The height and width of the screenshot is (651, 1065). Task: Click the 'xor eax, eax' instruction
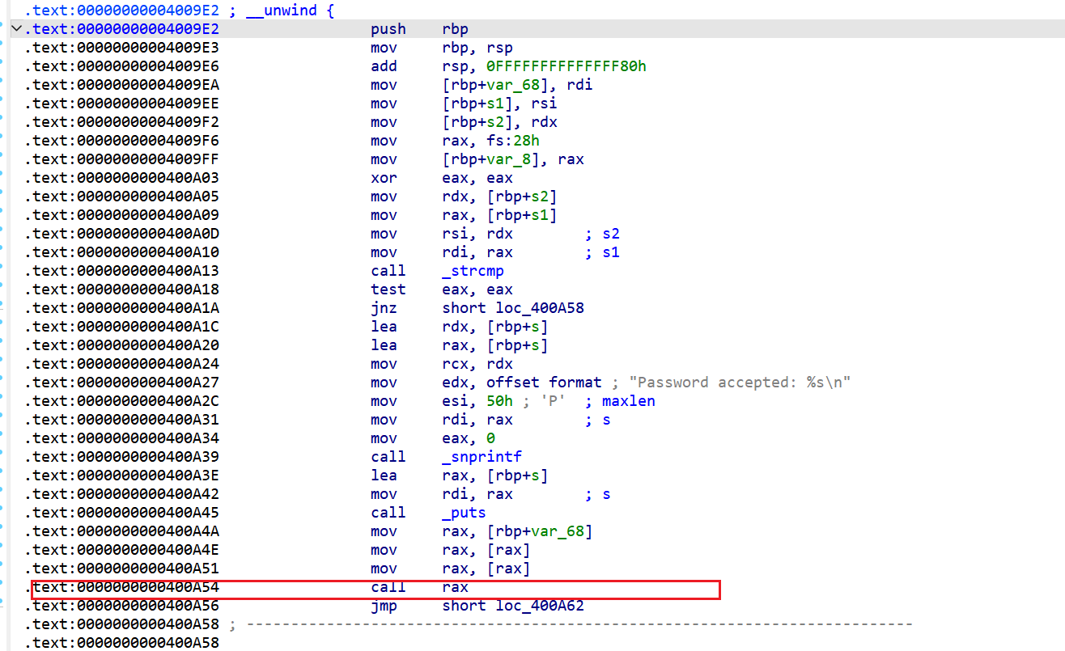tap(441, 178)
